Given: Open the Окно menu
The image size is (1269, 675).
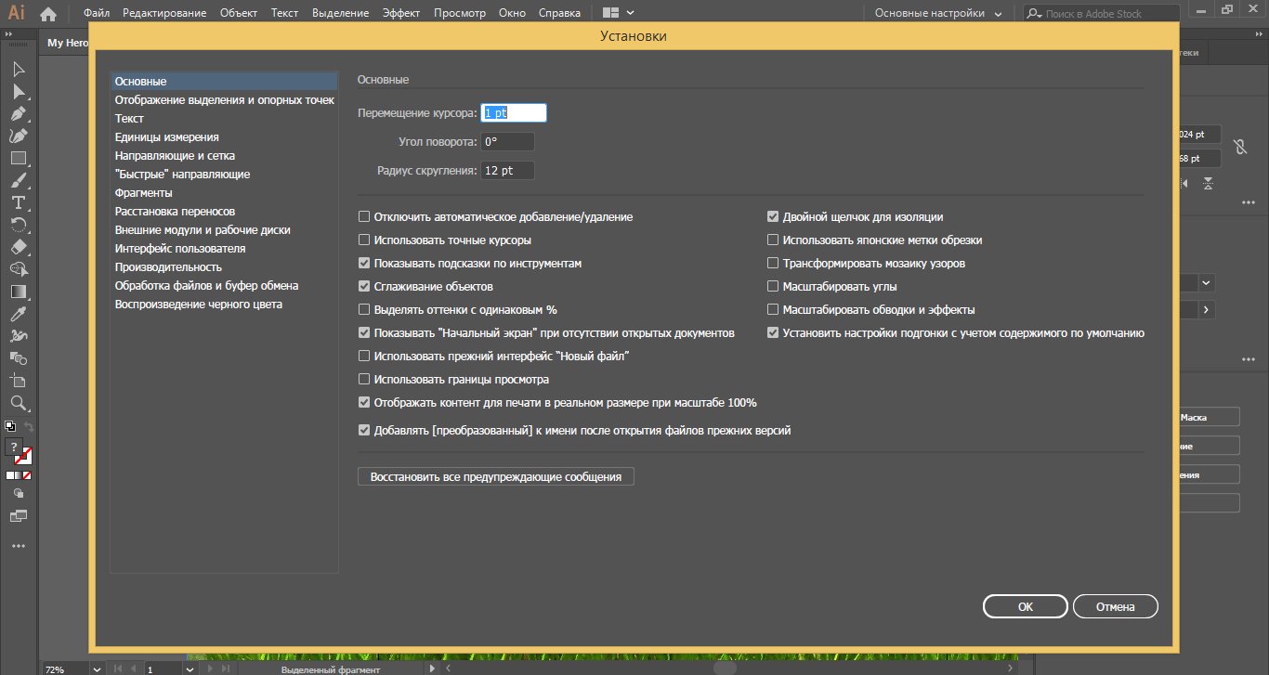Looking at the screenshot, I should click(x=511, y=13).
